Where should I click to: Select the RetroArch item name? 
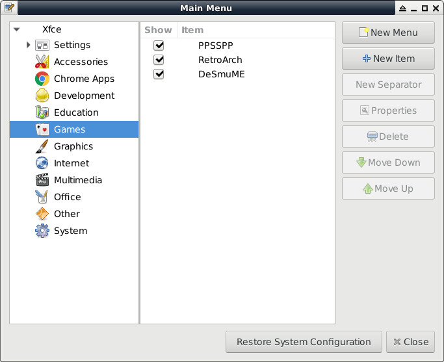[220, 60]
